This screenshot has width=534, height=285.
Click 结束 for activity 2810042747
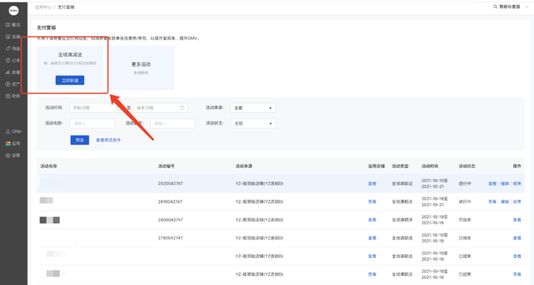pyautogui.click(x=517, y=202)
